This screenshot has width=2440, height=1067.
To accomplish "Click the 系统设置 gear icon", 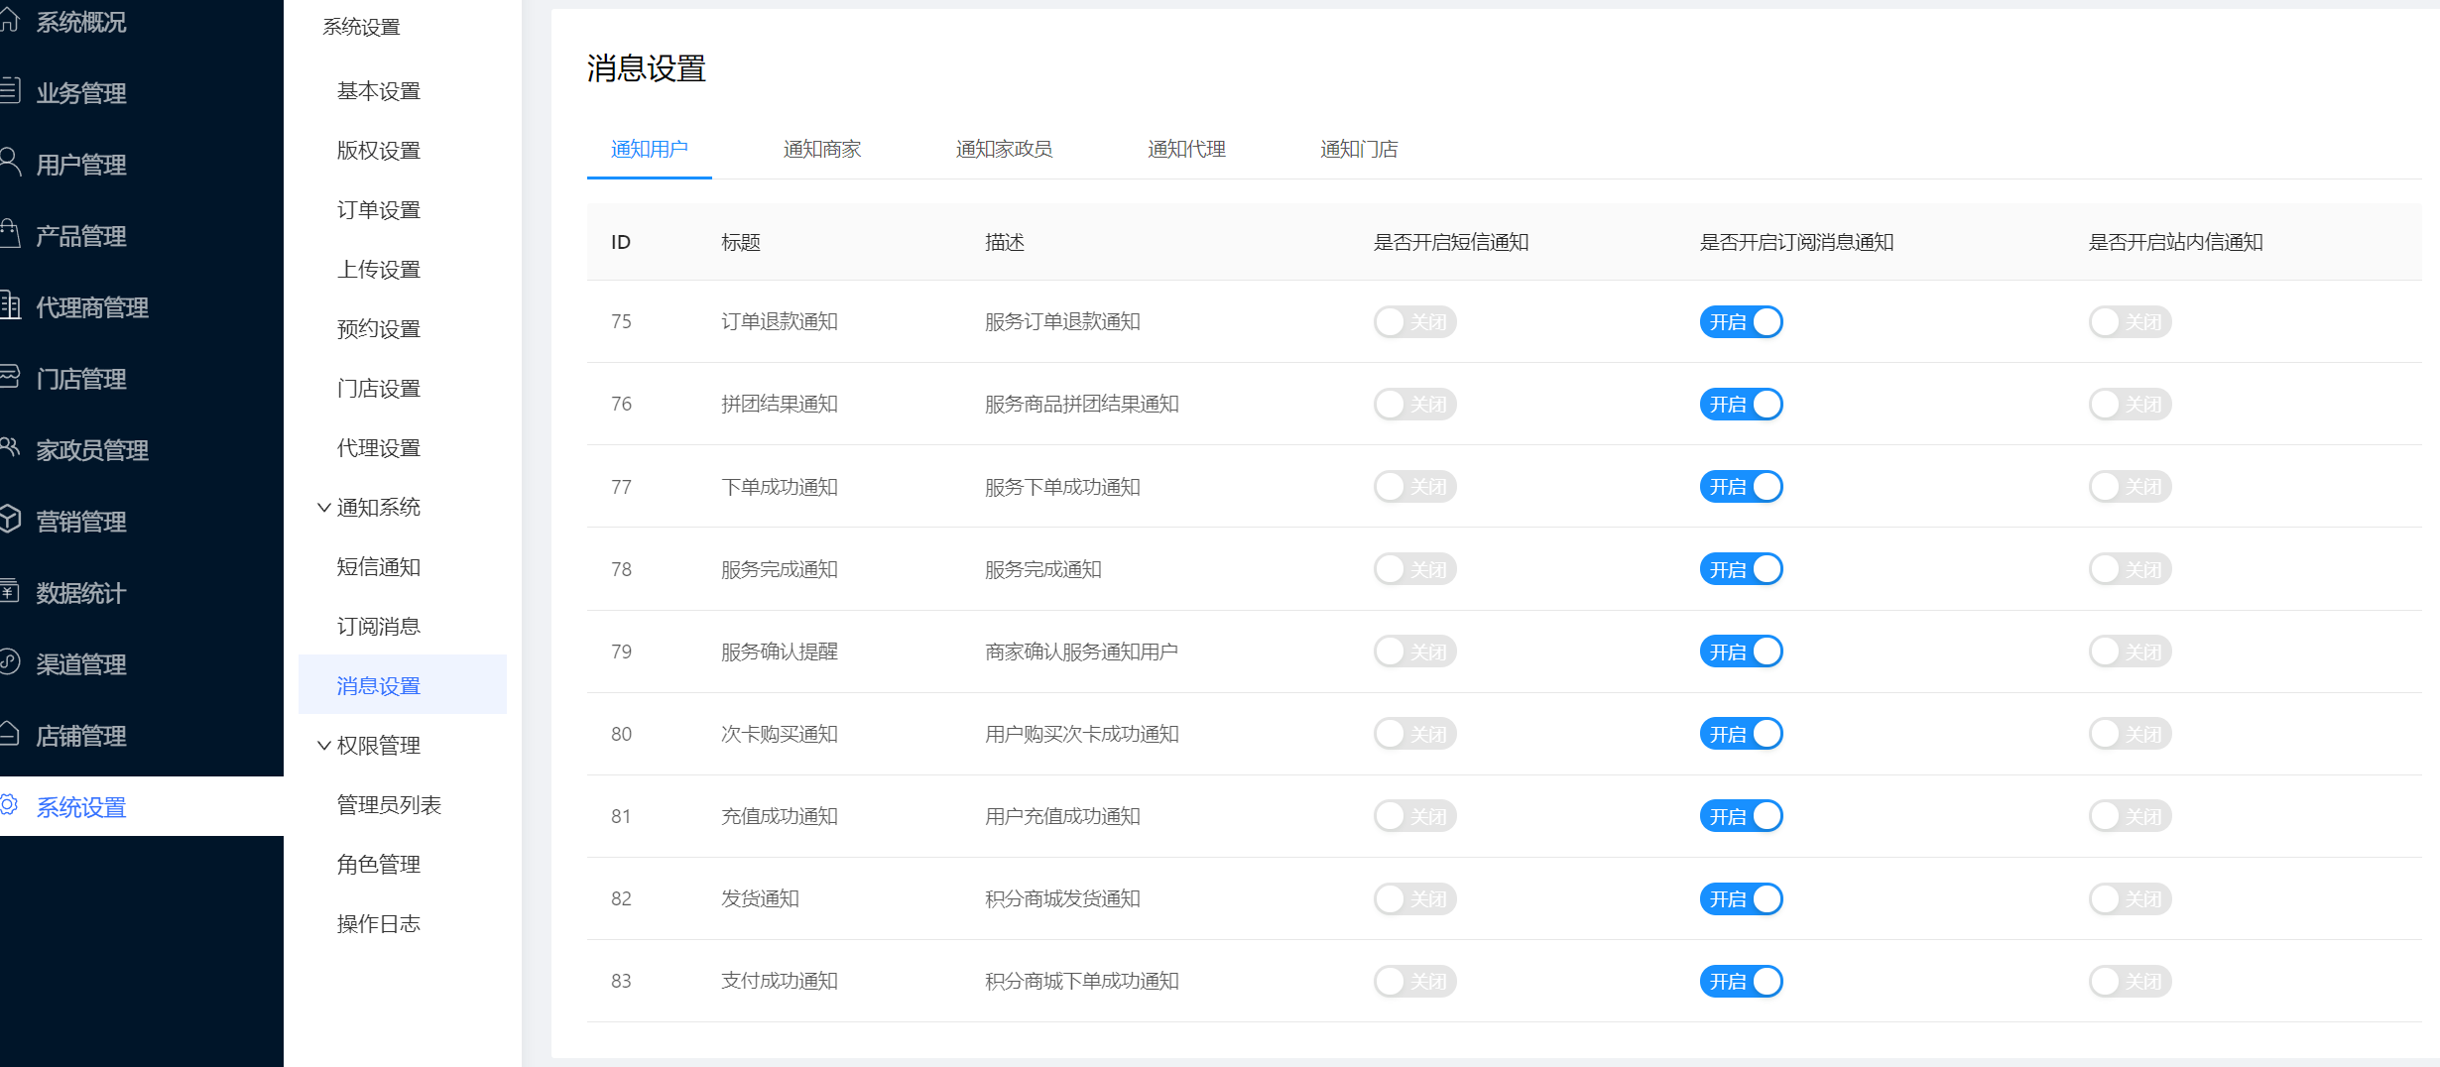I will tap(10, 805).
